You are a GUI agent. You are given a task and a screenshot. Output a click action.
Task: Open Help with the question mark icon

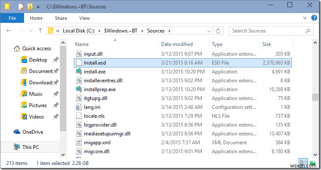[x=314, y=18]
